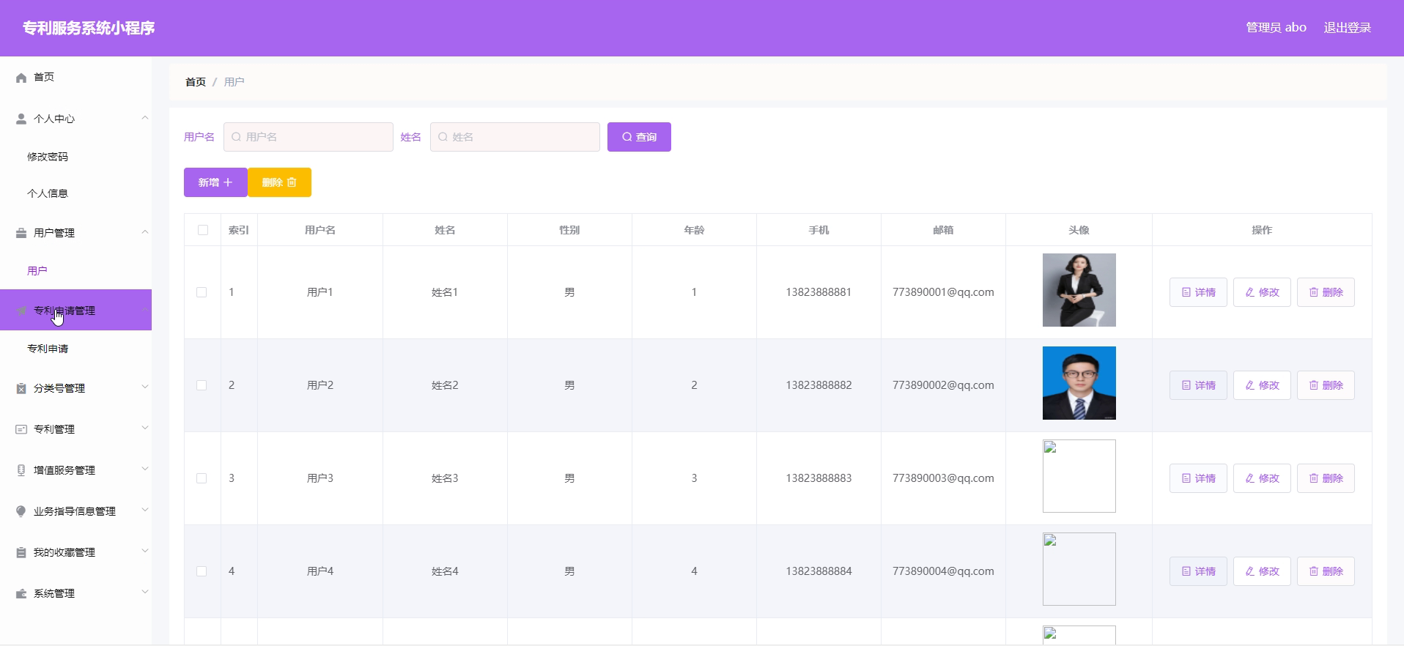1404x646 pixels.
Task: Select 用户 submenu item
Action: click(37, 271)
